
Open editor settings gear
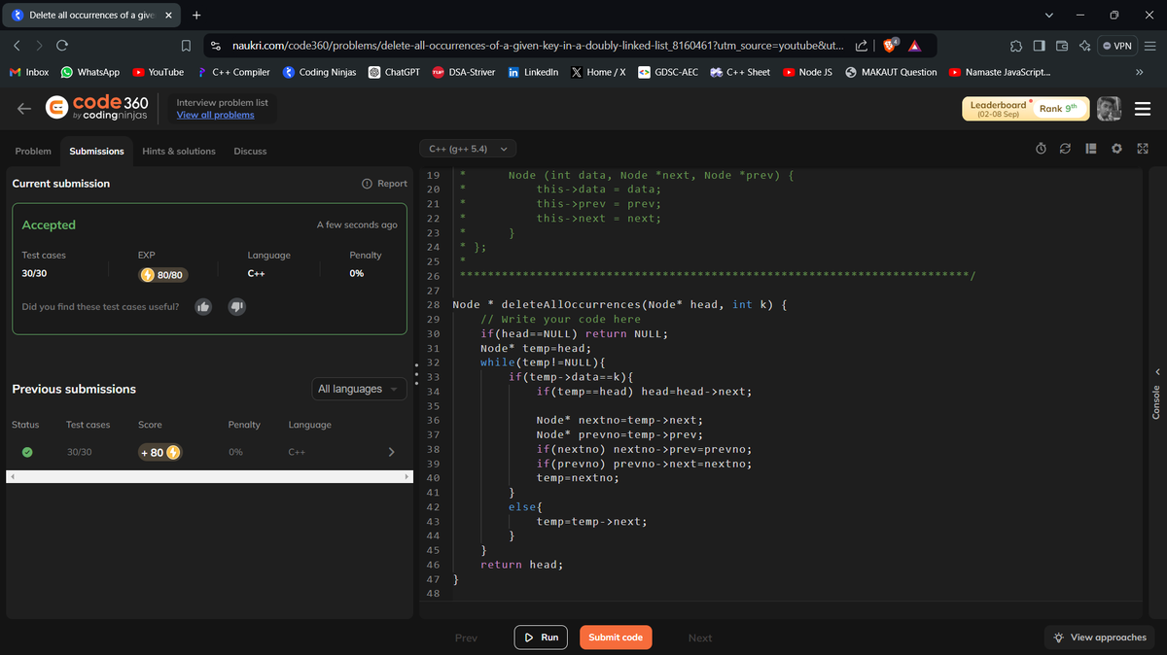click(x=1116, y=149)
